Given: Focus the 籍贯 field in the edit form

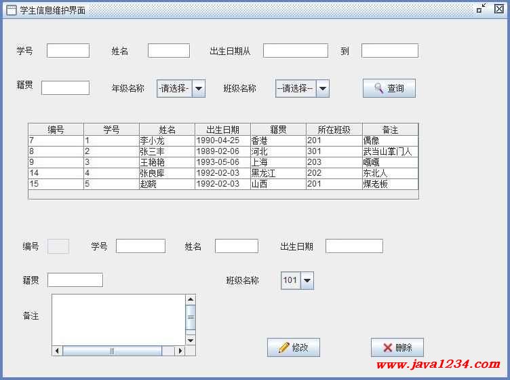Looking at the screenshot, I should pyautogui.click(x=75, y=280).
